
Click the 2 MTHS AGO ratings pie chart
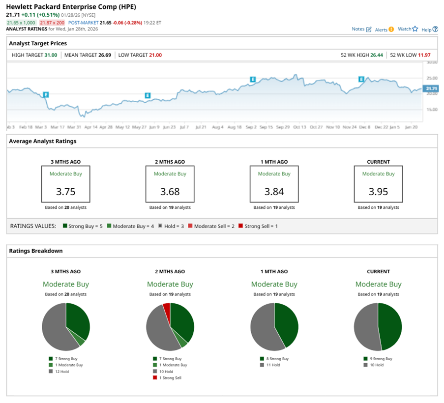[170, 326]
